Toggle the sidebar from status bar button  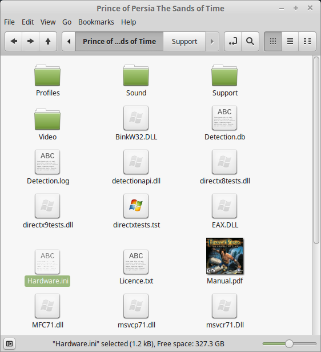(x=9, y=343)
